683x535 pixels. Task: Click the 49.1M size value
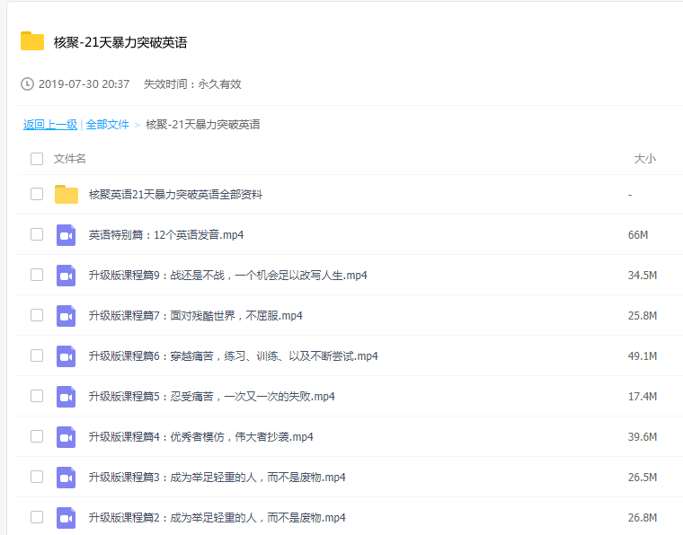[x=642, y=356]
